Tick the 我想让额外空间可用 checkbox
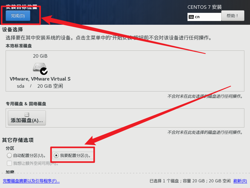This screenshot has height=188, width=250. tap(9, 163)
